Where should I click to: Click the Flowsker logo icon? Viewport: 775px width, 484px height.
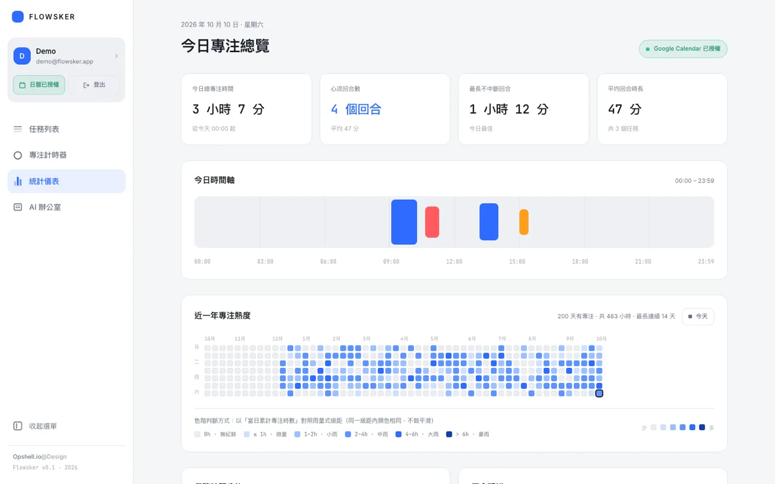pyautogui.click(x=18, y=17)
